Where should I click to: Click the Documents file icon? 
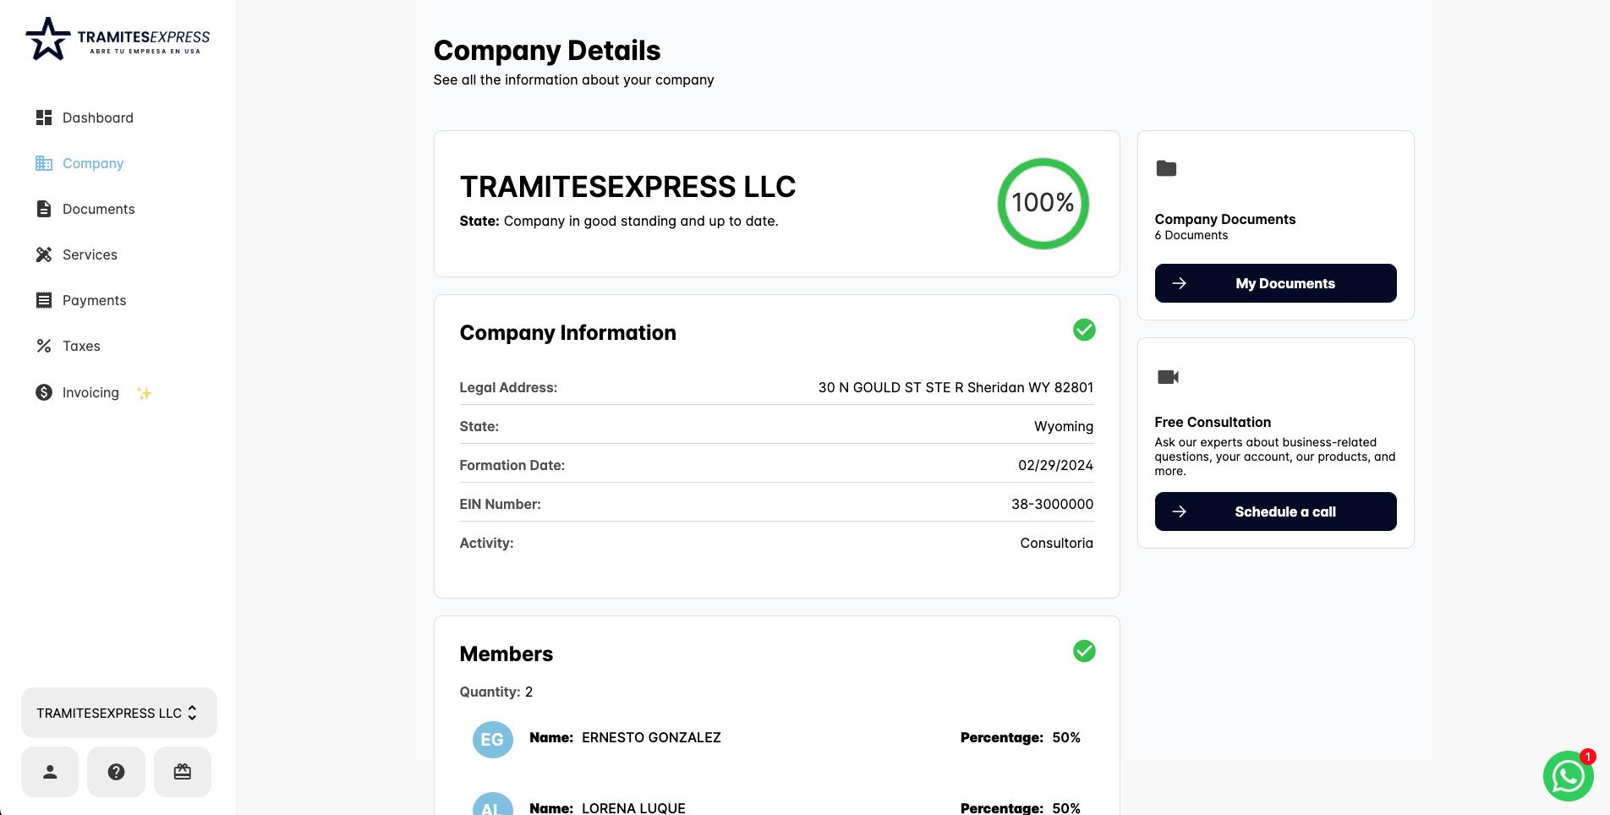point(44,209)
